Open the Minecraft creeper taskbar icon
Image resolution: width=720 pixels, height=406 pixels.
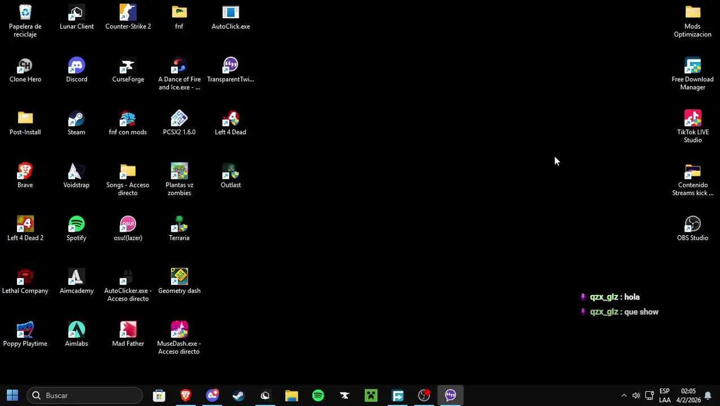tap(371, 395)
